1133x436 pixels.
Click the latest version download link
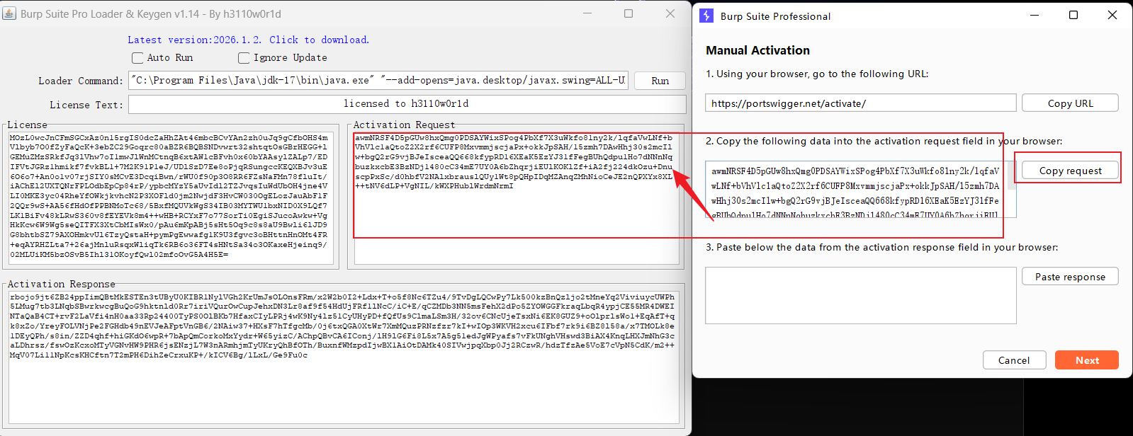coord(248,40)
